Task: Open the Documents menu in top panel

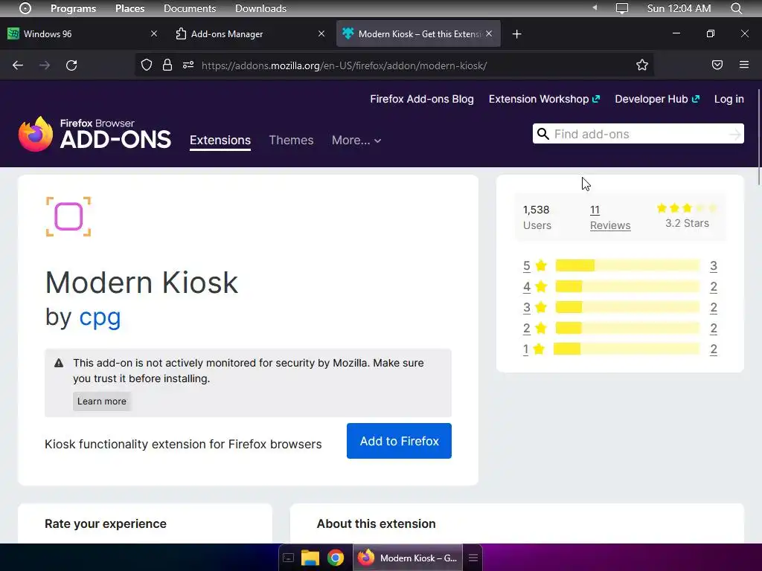Action: pyautogui.click(x=190, y=8)
